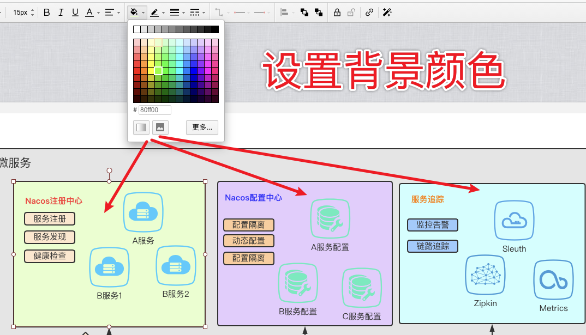This screenshot has height=335, width=586.
Task: Bring selected shape to front
Action: tap(304, 13)
